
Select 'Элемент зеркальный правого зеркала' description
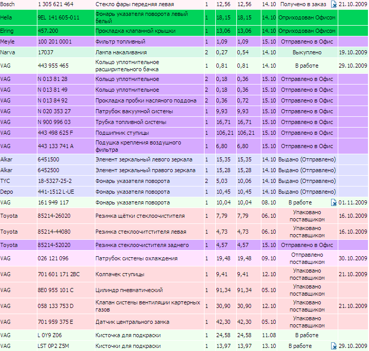coord(146,170)
